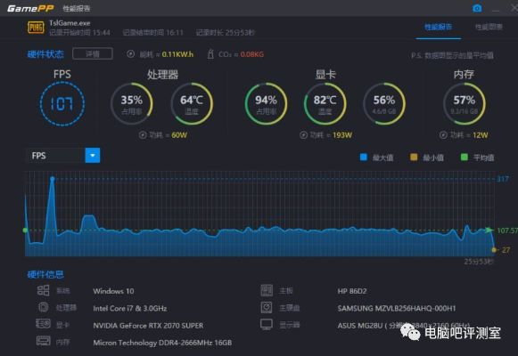Click the energy consumption icon beside 0.11KW.h

131,53
